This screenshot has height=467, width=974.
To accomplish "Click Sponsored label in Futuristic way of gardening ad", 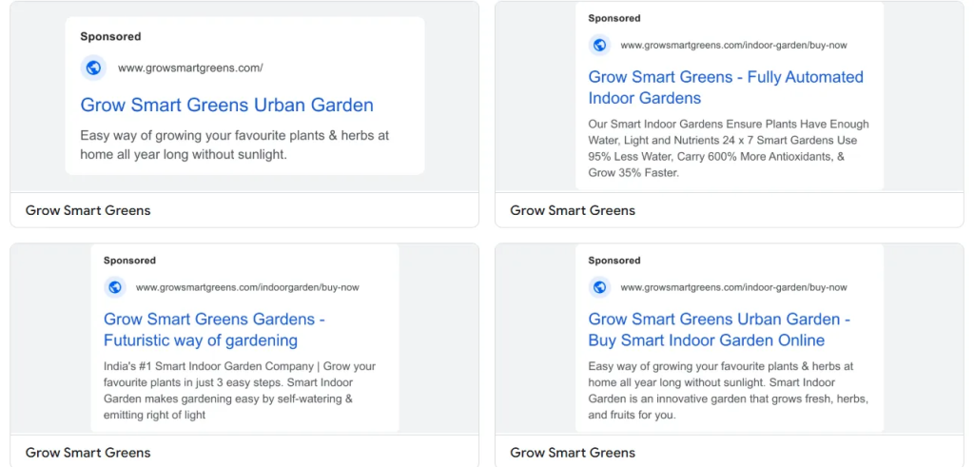I will pos(129,261).
